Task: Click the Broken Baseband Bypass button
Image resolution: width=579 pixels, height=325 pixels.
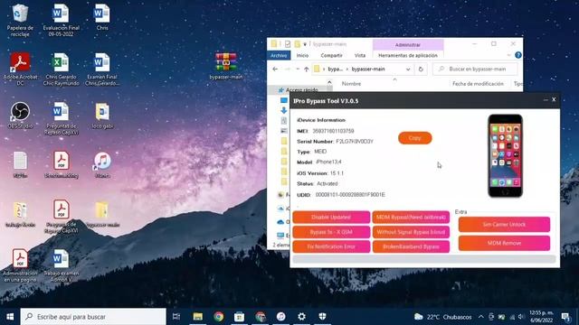Action: click(x=411, y=246)
